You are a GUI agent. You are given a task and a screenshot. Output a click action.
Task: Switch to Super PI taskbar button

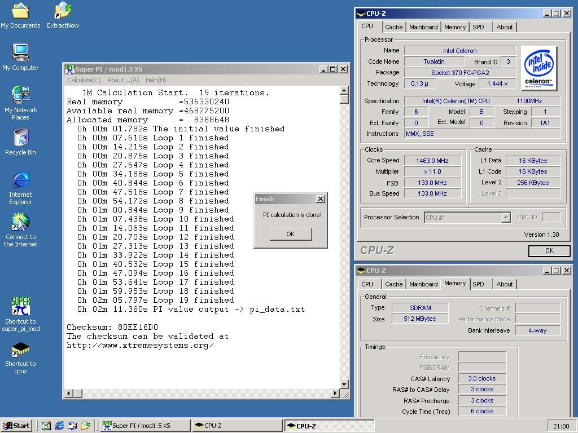[145, 426]
